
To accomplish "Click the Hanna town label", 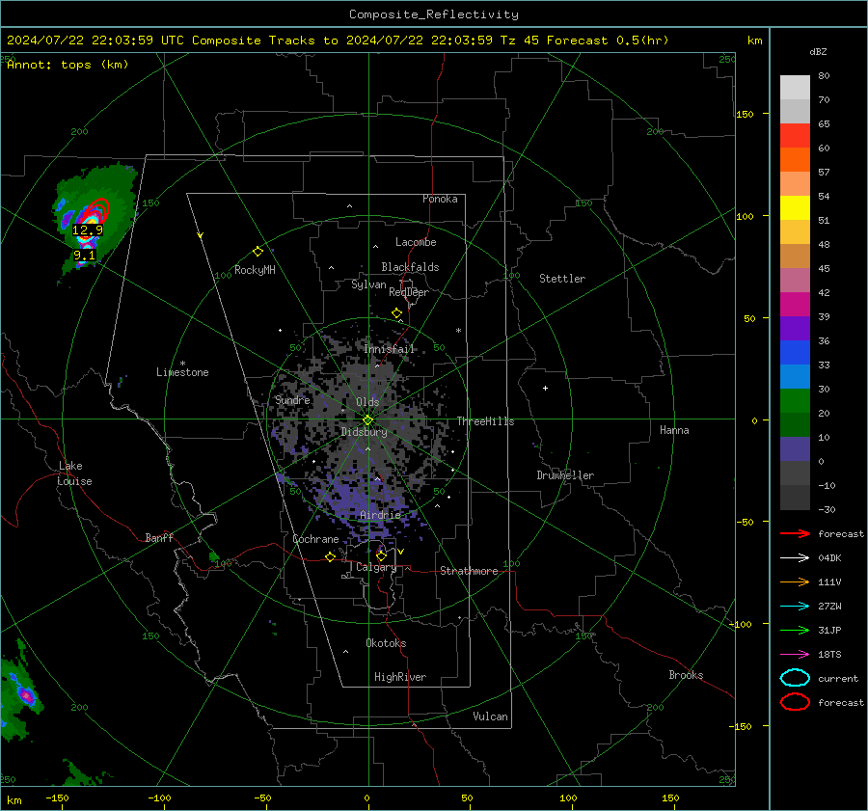I will pos(674,430).
